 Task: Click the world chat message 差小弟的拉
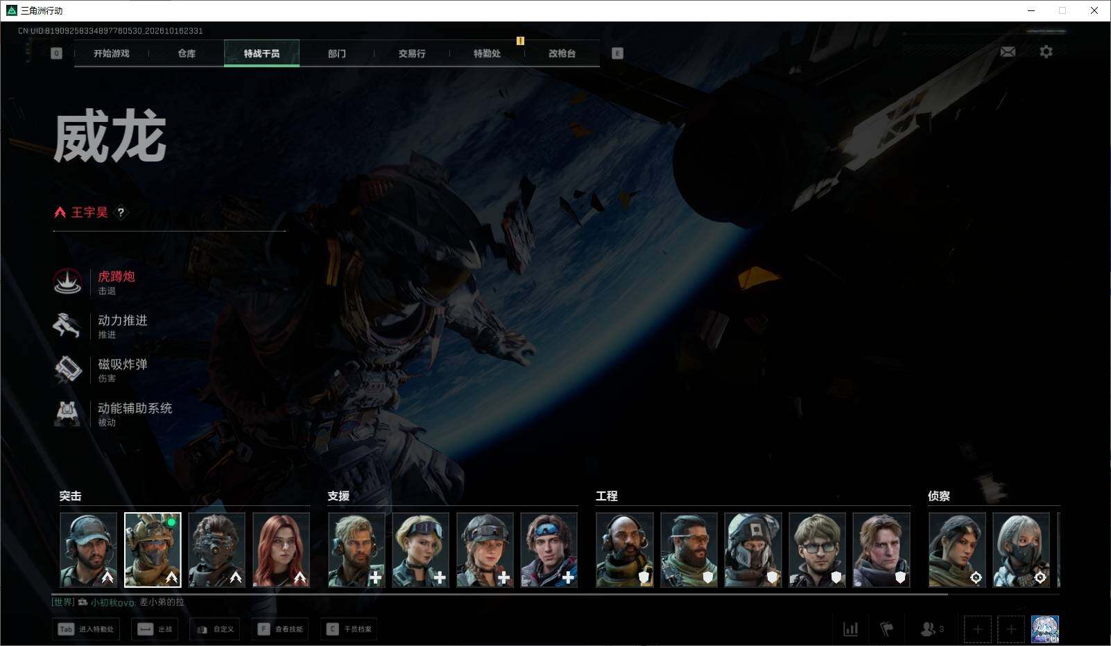[162, 602]
